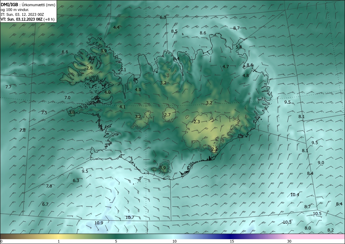The image size is (345, 244).
Task: Click the 7.7 value label on the map
Action: click(8, 87)
